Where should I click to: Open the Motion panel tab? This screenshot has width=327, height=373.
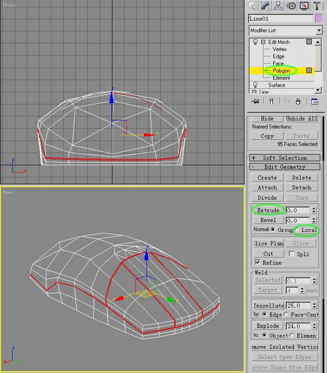point(292,6)
